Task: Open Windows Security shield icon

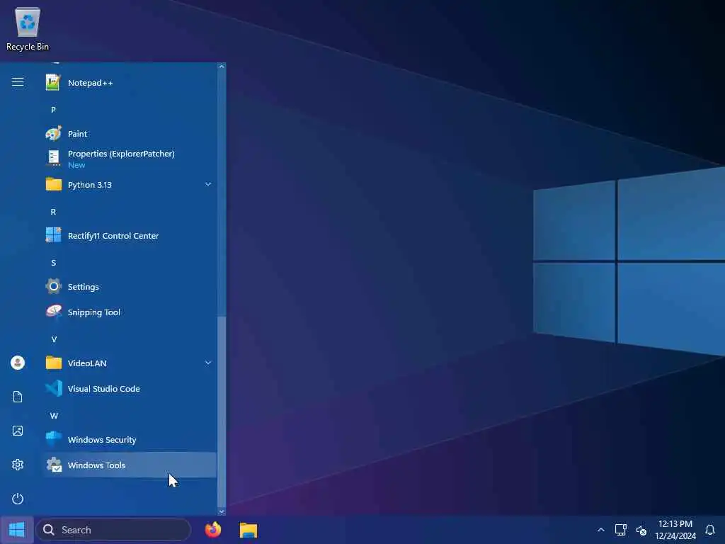Action: (53, 439)
